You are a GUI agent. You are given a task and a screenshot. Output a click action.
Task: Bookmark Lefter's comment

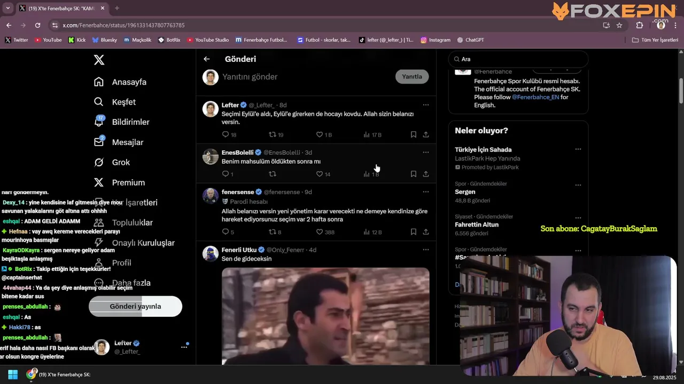tap(414, 135)
